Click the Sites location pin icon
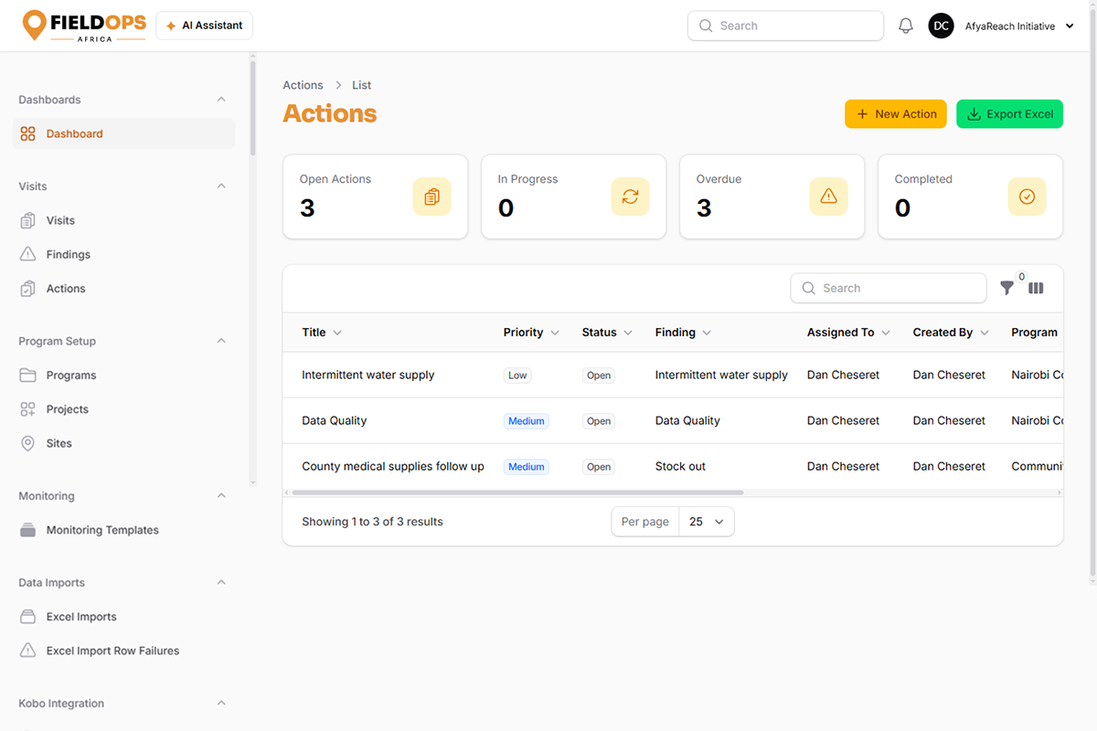The width and height of the screenshot is (1097, 731). [28, 443]
